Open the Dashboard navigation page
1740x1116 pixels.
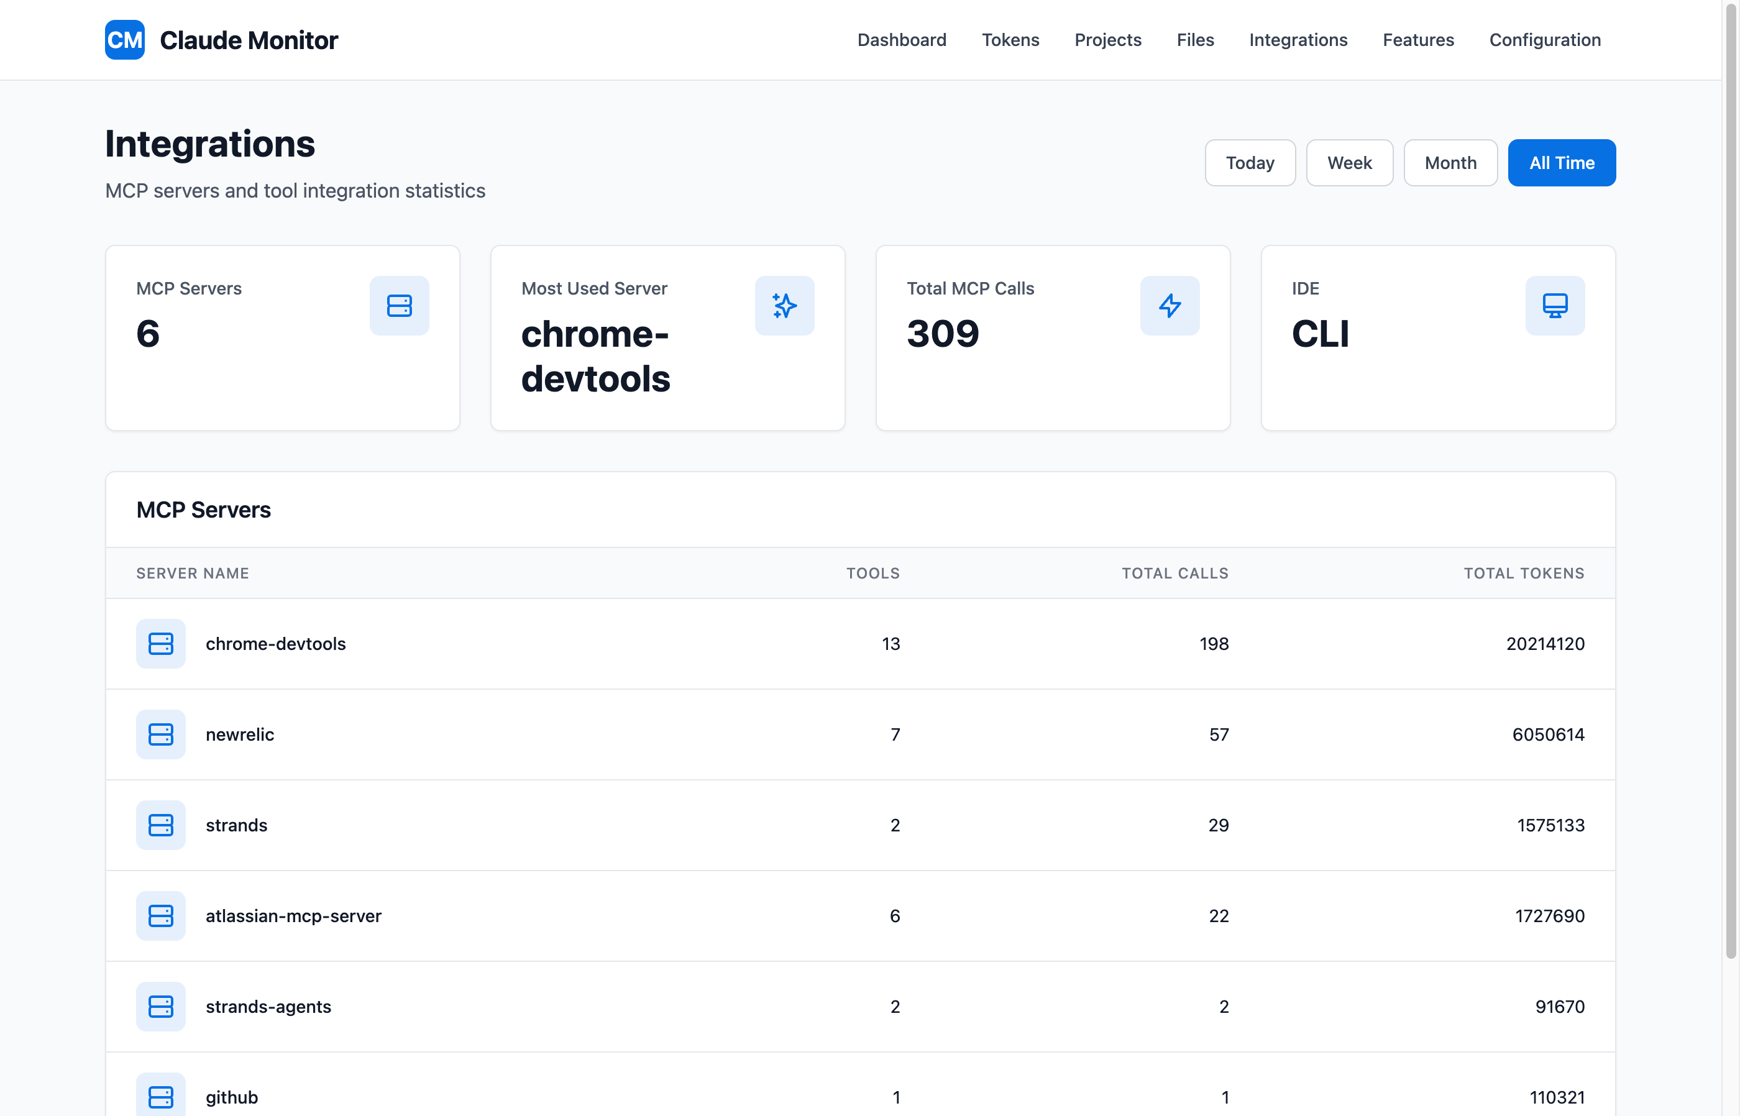tap(902, 40)
